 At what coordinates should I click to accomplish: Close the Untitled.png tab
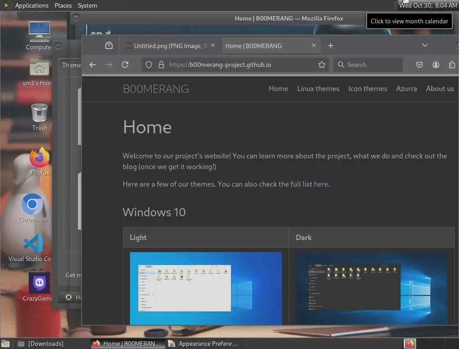(x=213, y=45)
